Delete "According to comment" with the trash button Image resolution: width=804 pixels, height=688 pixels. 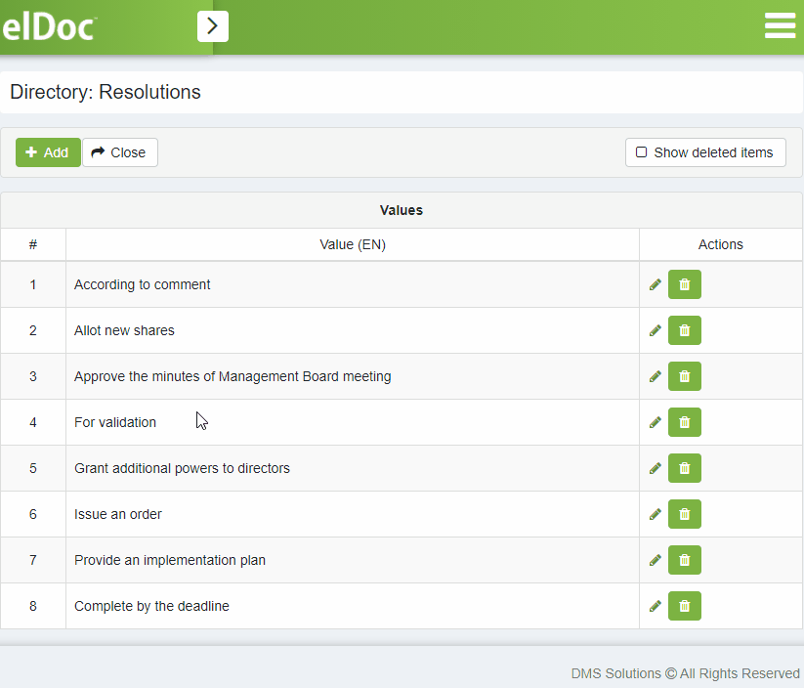tap(684, 284)
